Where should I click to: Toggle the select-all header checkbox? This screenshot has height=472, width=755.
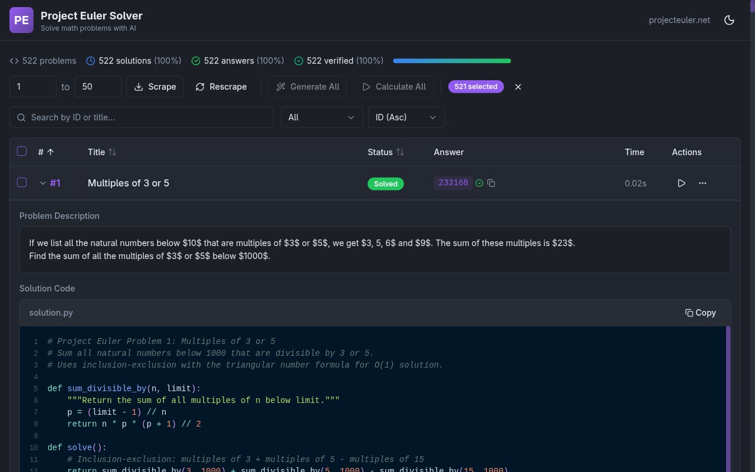click(x=22, y=151)
